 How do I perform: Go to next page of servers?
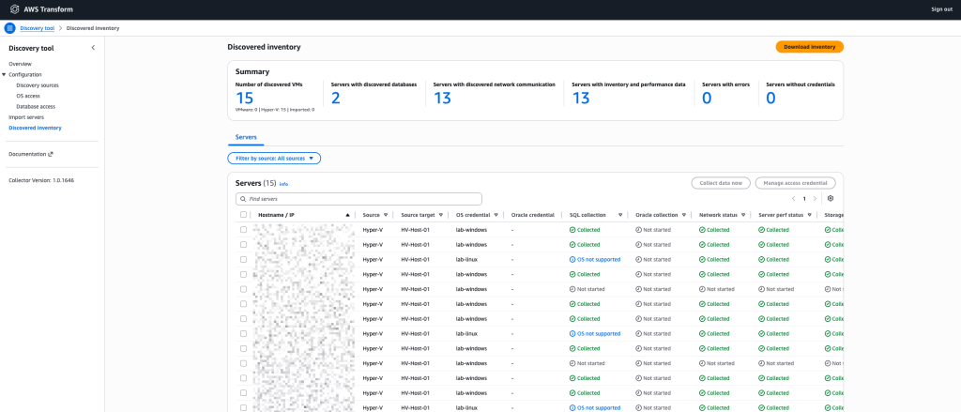coord(815,199)
